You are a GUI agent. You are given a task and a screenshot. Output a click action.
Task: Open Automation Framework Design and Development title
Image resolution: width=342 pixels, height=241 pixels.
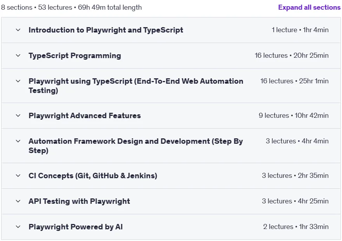(x=135, y=146)
